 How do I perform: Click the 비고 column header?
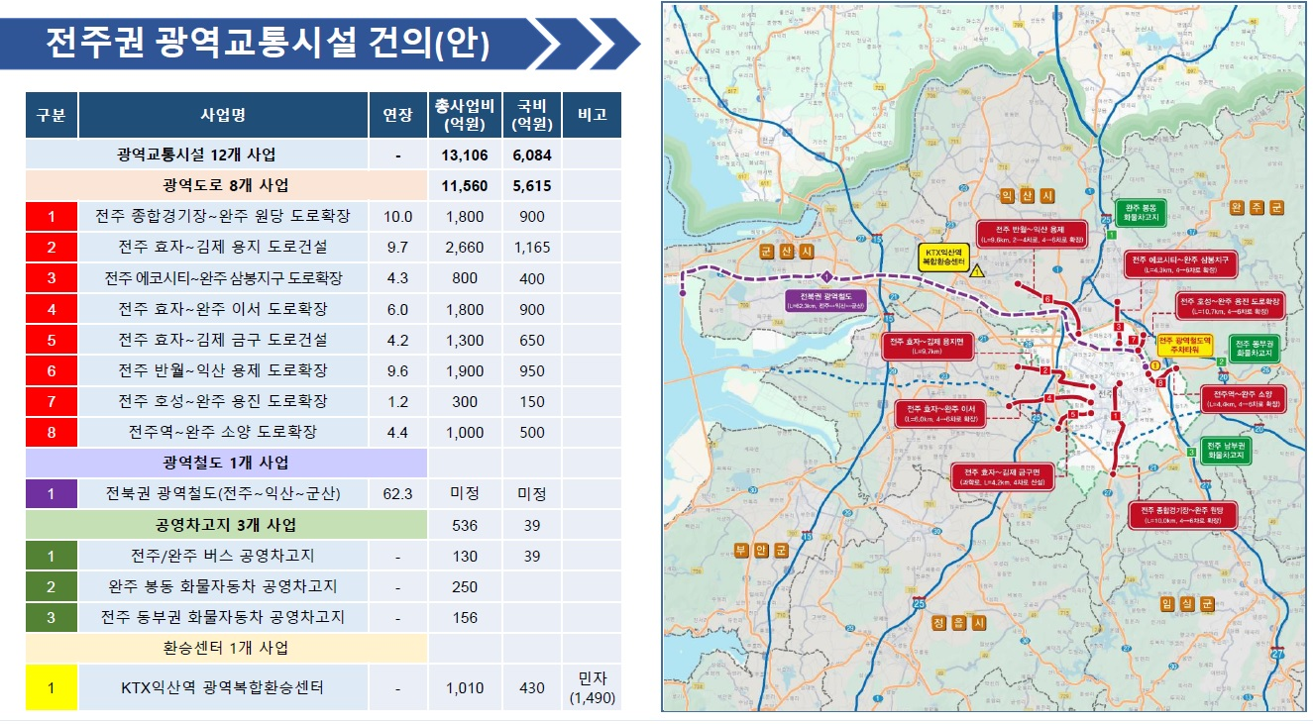pos(592,116)
